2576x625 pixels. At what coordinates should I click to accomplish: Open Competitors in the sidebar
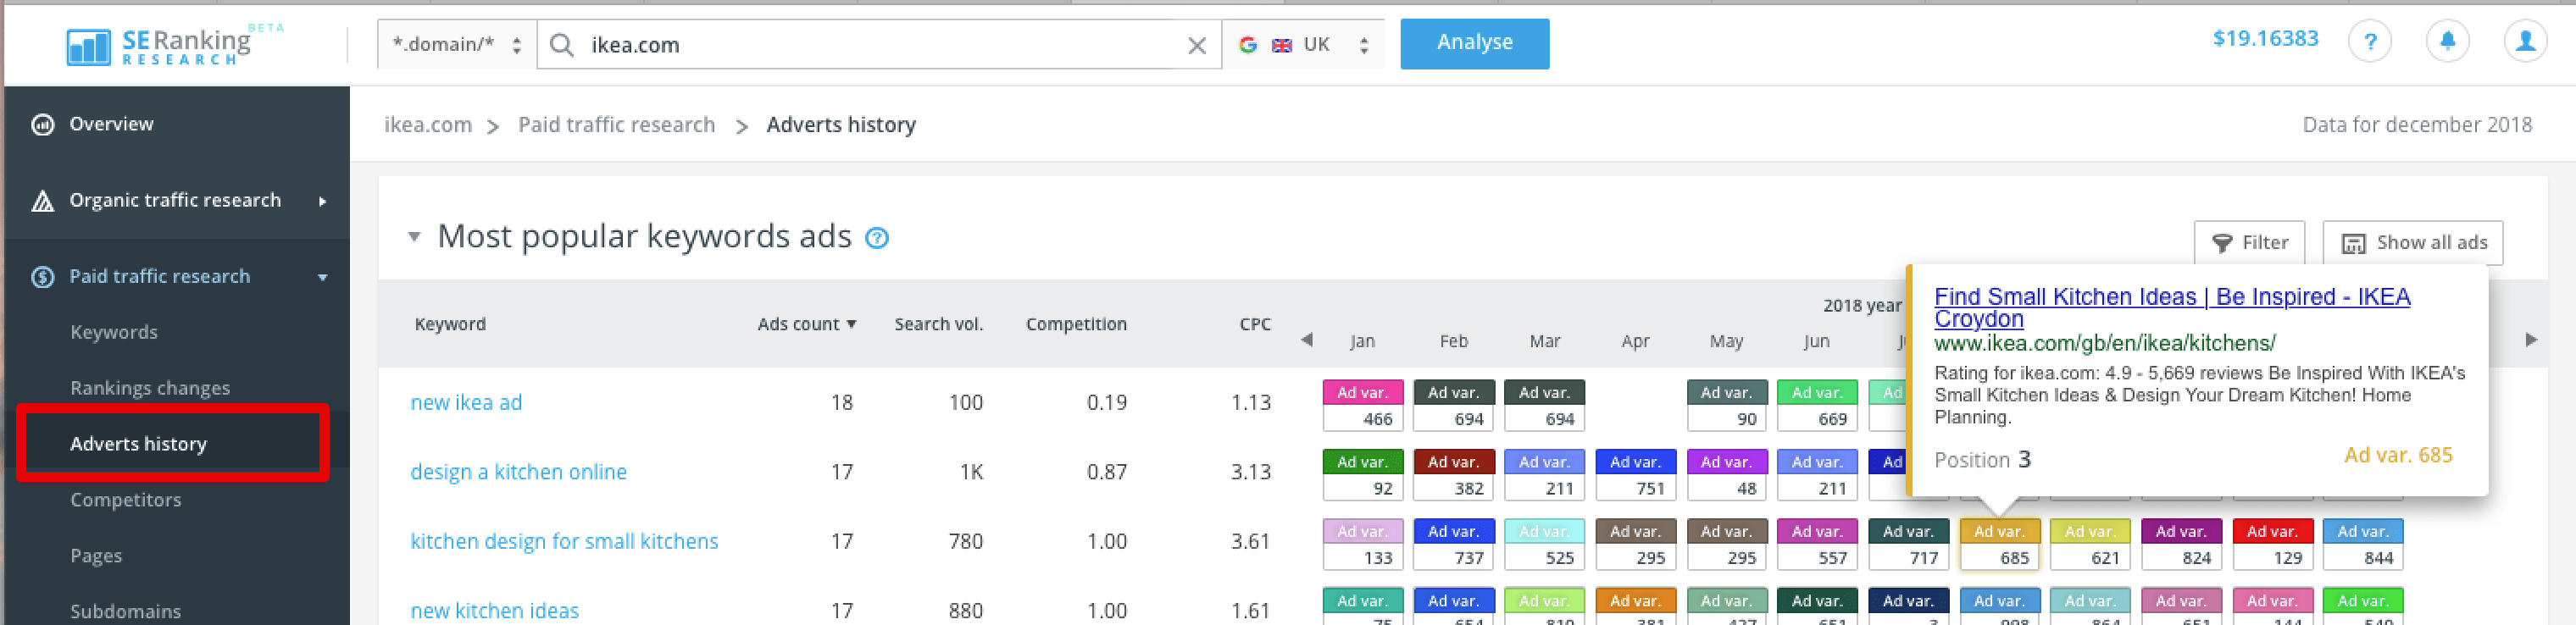pos(126,500)
